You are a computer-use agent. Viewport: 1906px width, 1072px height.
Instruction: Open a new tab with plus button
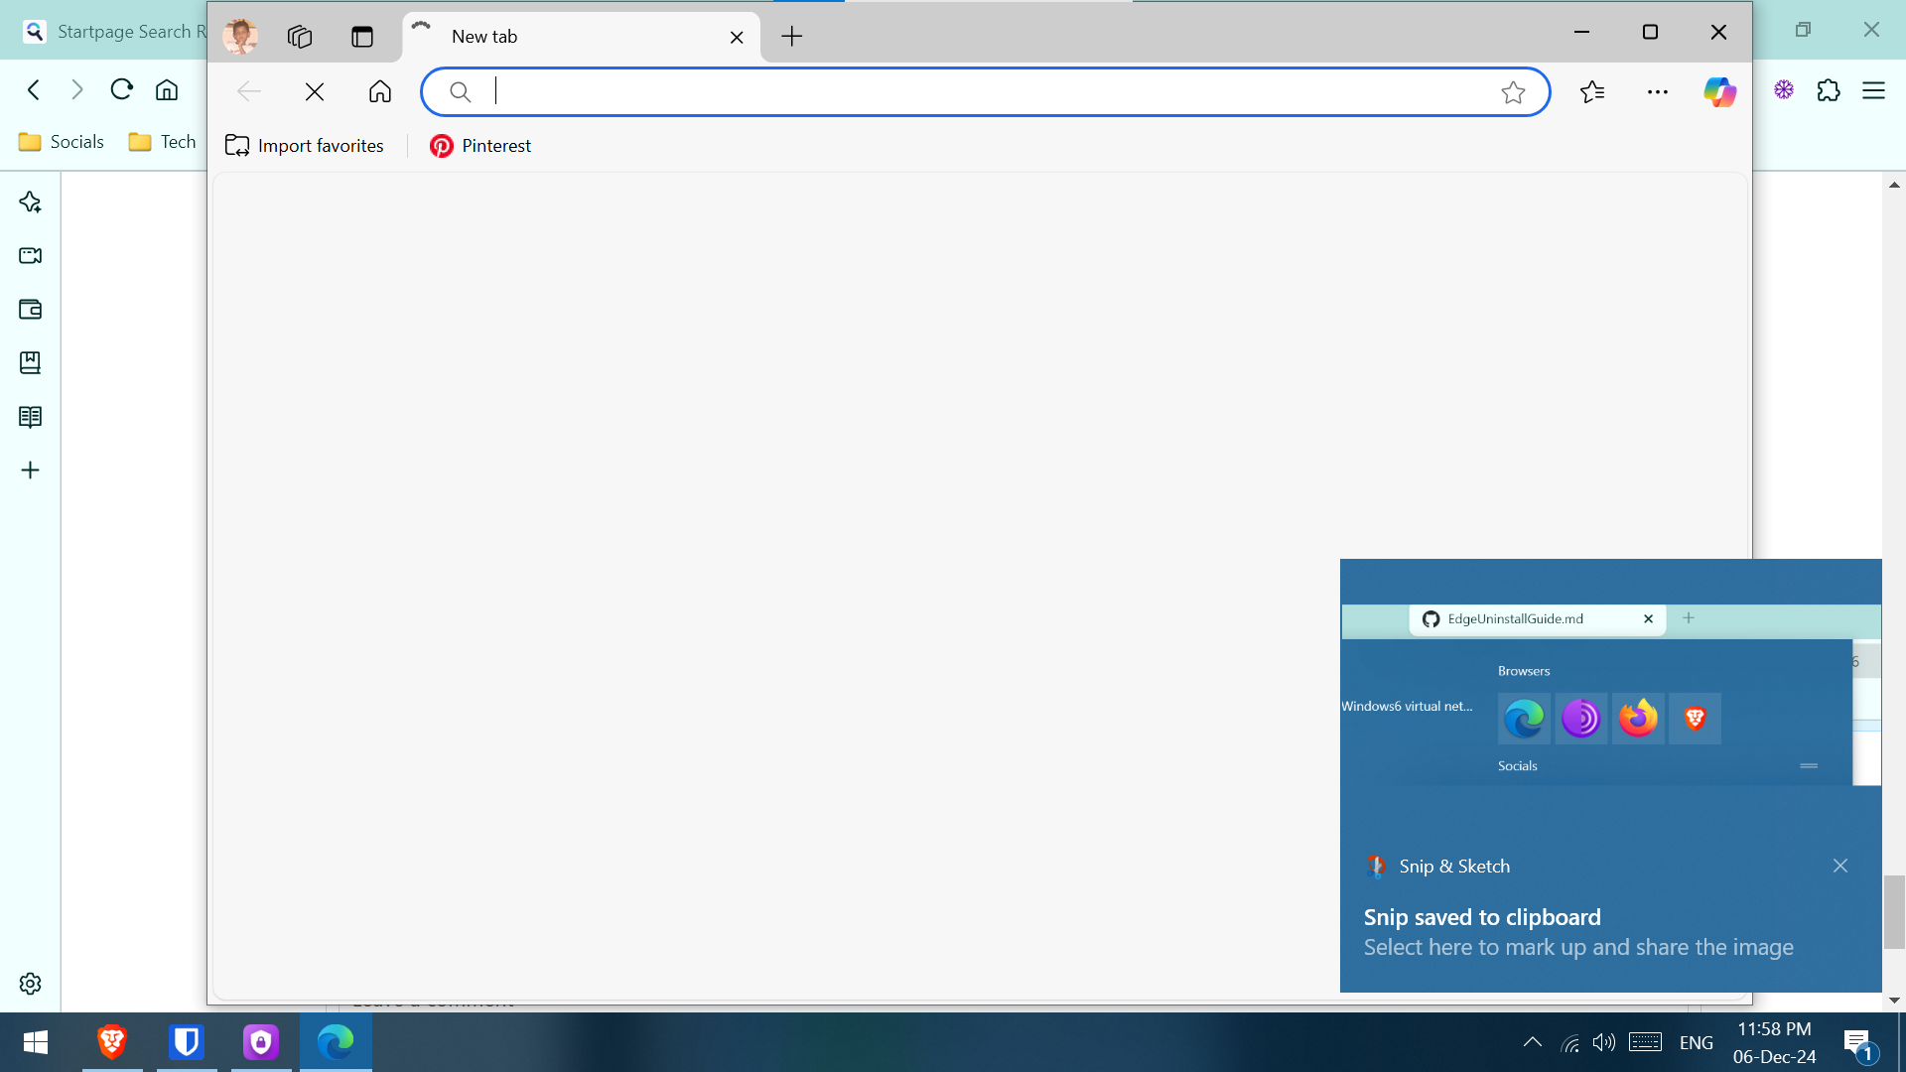(x=791, y=37)
